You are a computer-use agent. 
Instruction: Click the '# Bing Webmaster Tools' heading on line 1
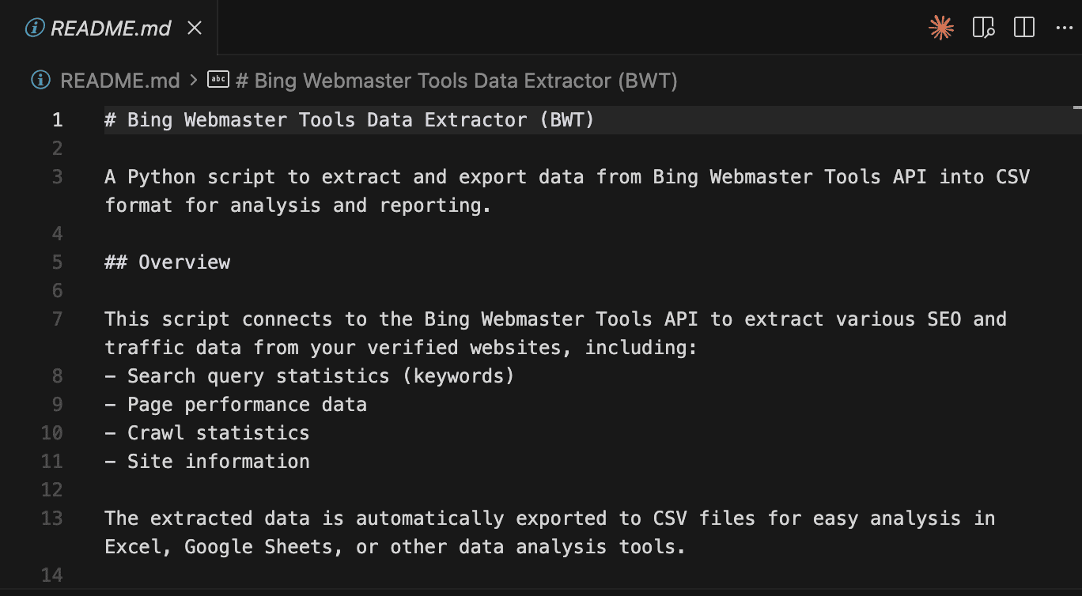(x=350, y=120)
